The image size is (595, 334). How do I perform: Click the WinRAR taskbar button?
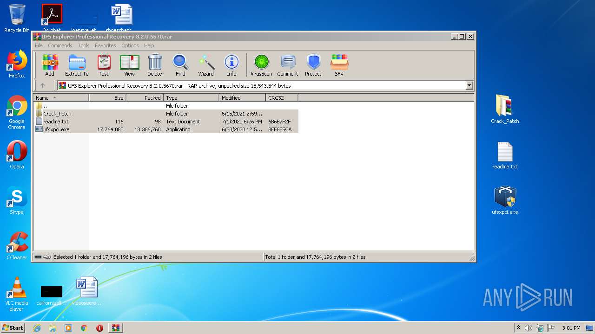click(x=115, y=328)
